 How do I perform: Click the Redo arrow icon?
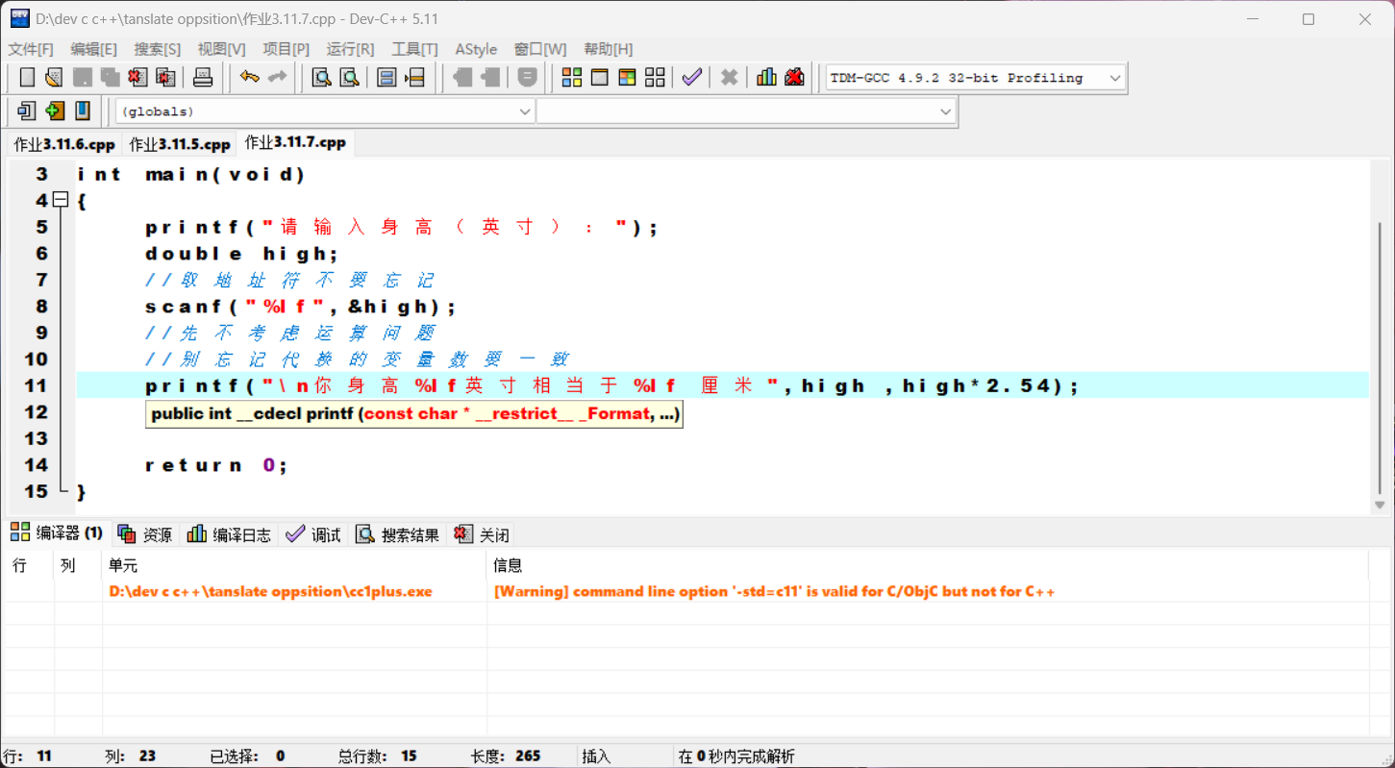(x=278, y=78)
